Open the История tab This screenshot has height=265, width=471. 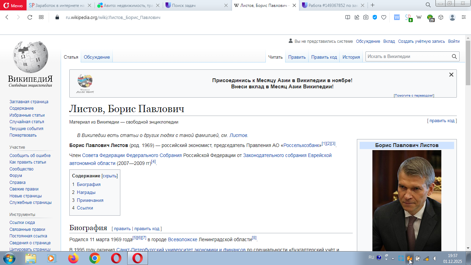pyautogui.click(x=351, y=57)
